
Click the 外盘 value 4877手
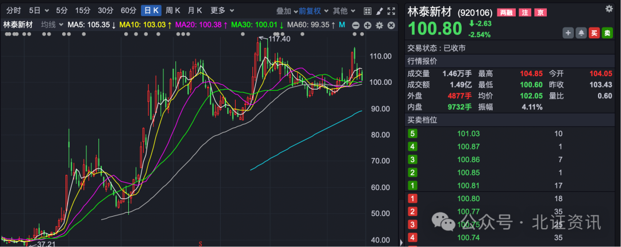click(460, 96)
